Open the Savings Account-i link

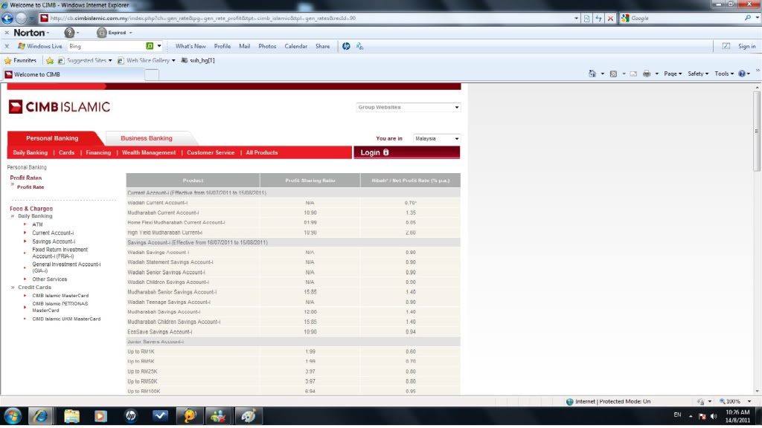54,241
